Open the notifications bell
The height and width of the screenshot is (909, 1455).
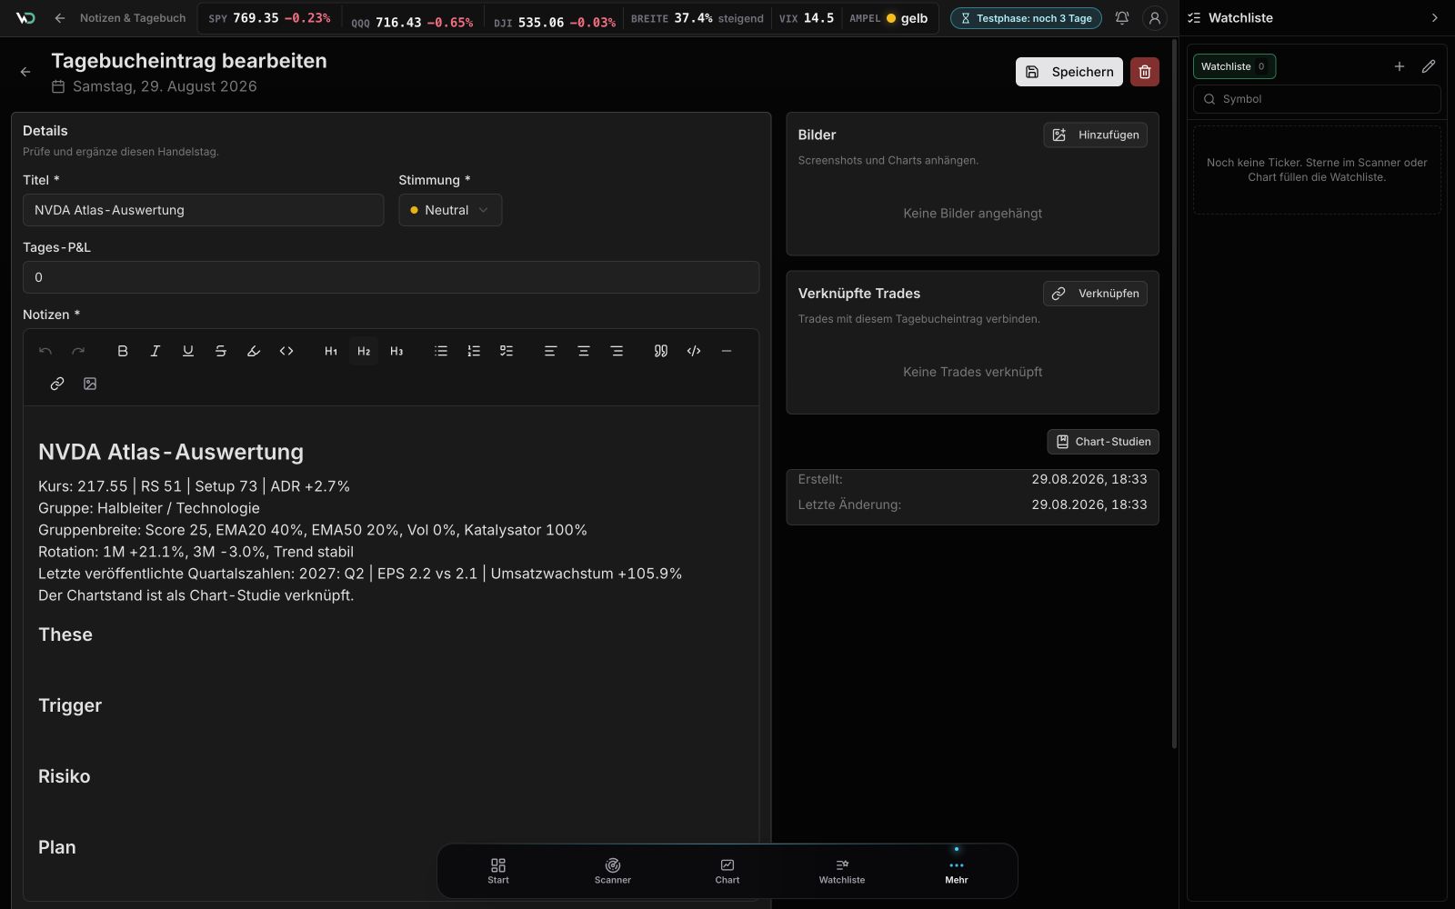click(x=1122, y=18)
